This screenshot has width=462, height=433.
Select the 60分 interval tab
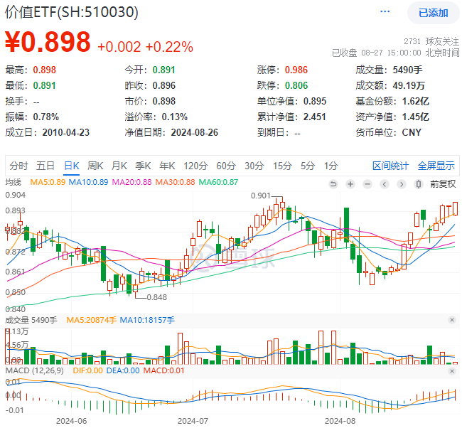225,166
